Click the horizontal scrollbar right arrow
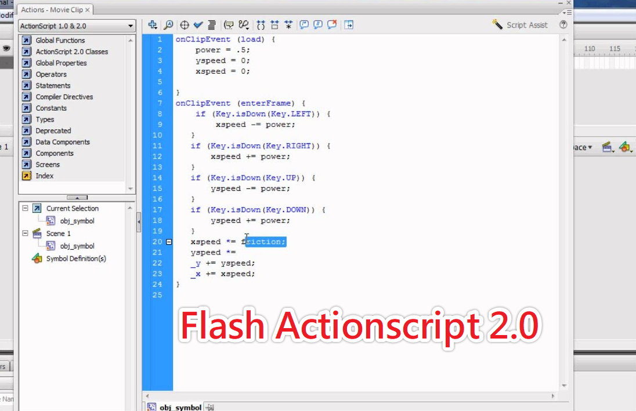 pos(553,396)
